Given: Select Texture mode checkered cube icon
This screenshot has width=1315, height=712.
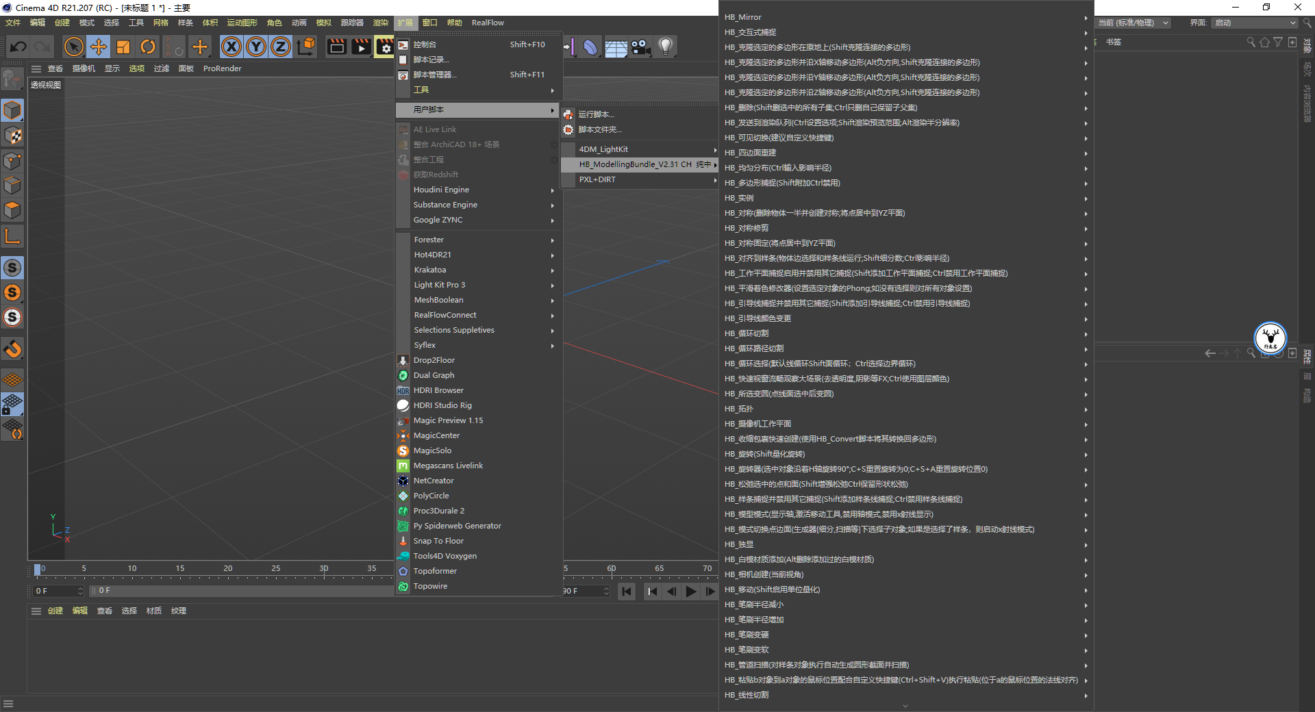Looking at the screenshot, I should [12, 136].
